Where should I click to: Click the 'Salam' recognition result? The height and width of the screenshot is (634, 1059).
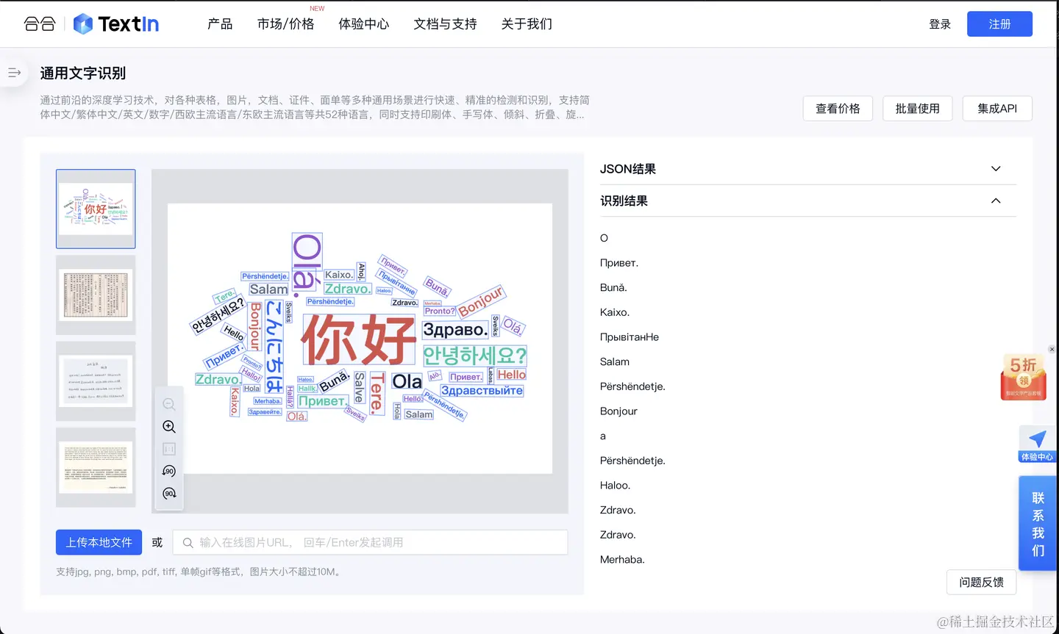(615, 361)
